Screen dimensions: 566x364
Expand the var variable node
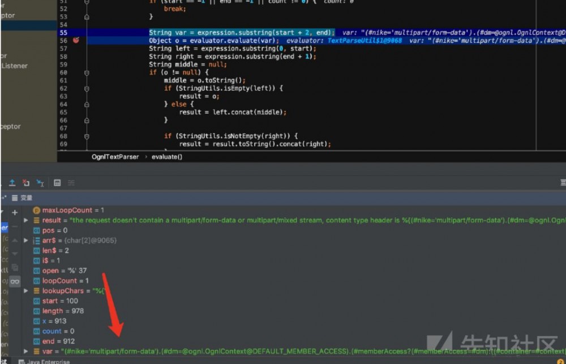25,352
